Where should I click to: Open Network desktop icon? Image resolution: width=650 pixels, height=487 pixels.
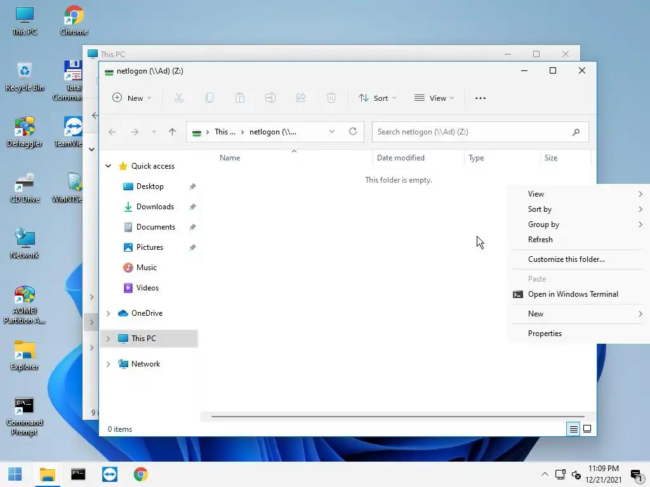(x=25, y=244)
